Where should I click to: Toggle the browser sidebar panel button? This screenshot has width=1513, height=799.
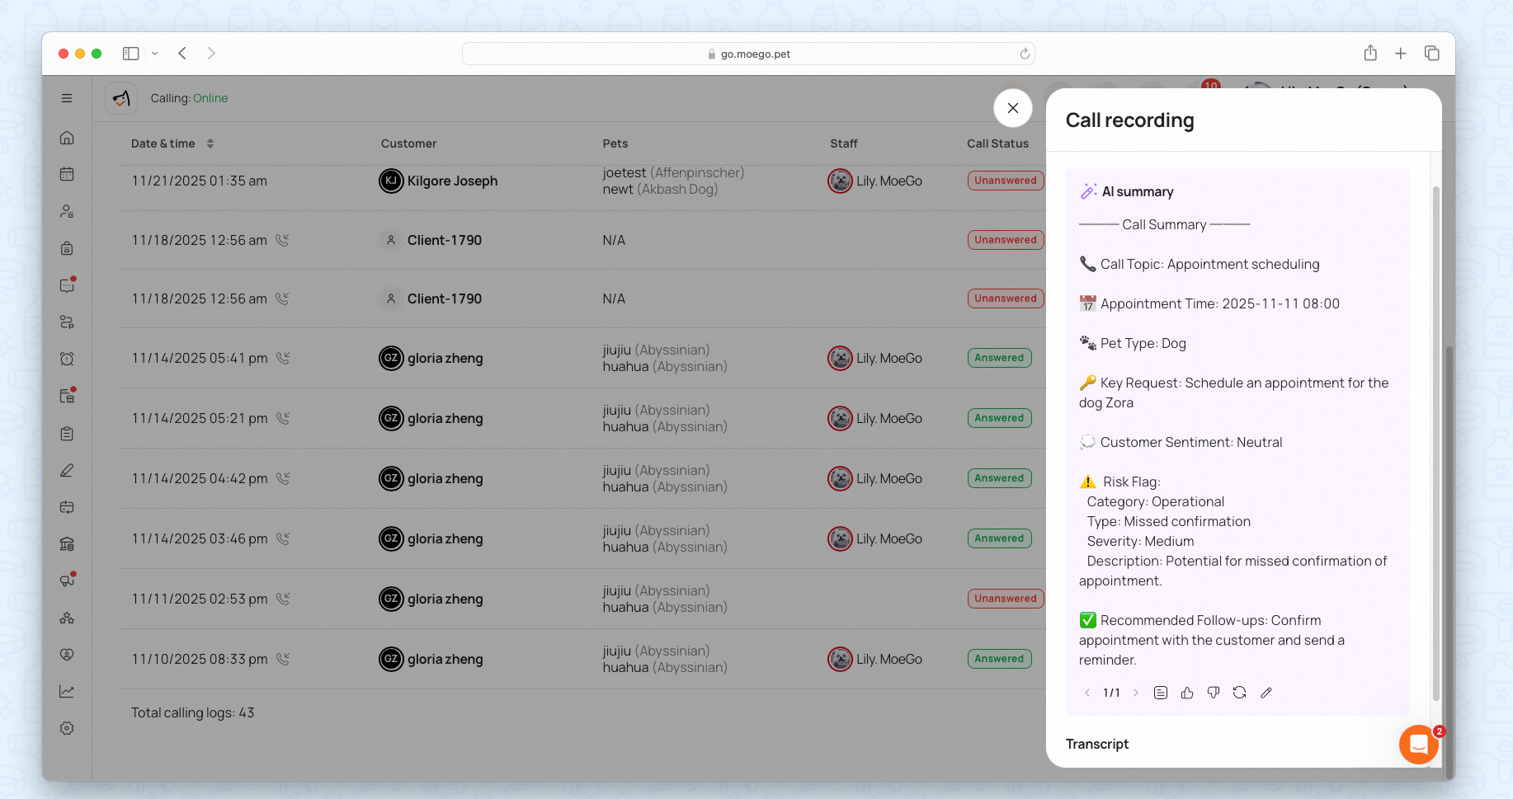(130, 54)
